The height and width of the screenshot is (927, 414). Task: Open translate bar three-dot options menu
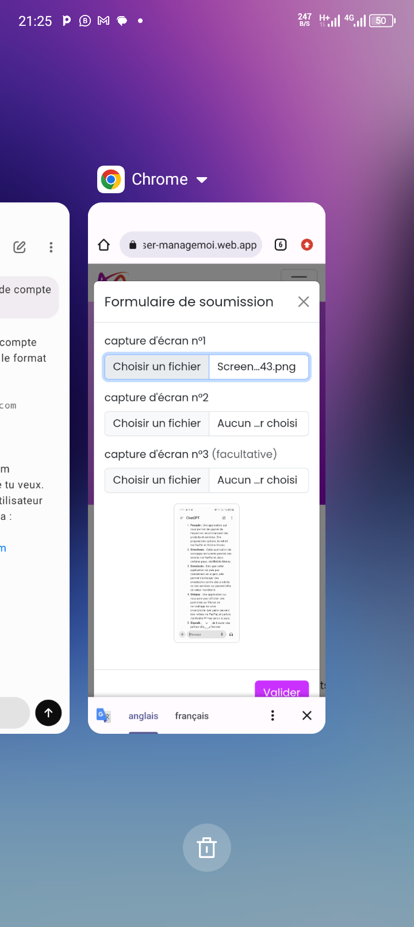273,715
